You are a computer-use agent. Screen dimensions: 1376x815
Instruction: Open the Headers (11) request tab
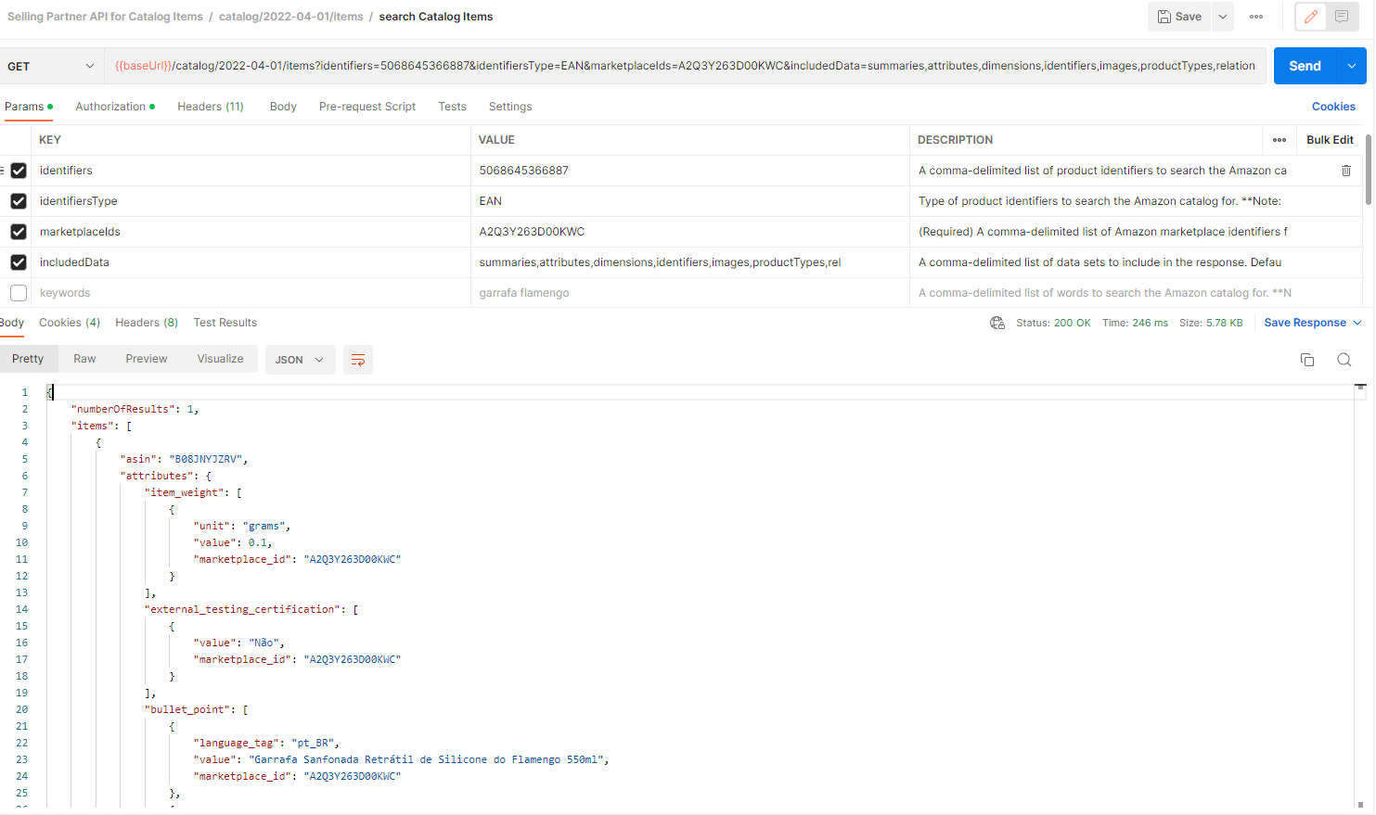point(211,107)
